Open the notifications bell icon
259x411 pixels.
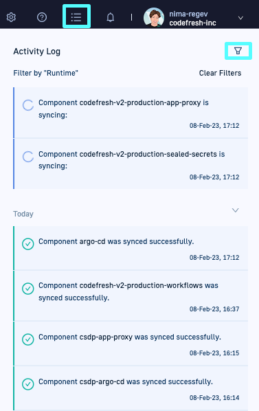(x=111, y=17)
